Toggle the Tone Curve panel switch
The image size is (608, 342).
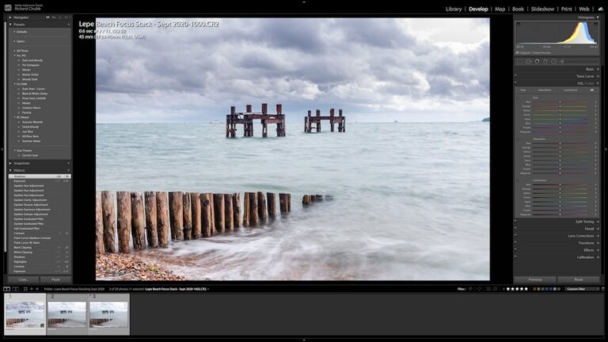pos(515,75)
